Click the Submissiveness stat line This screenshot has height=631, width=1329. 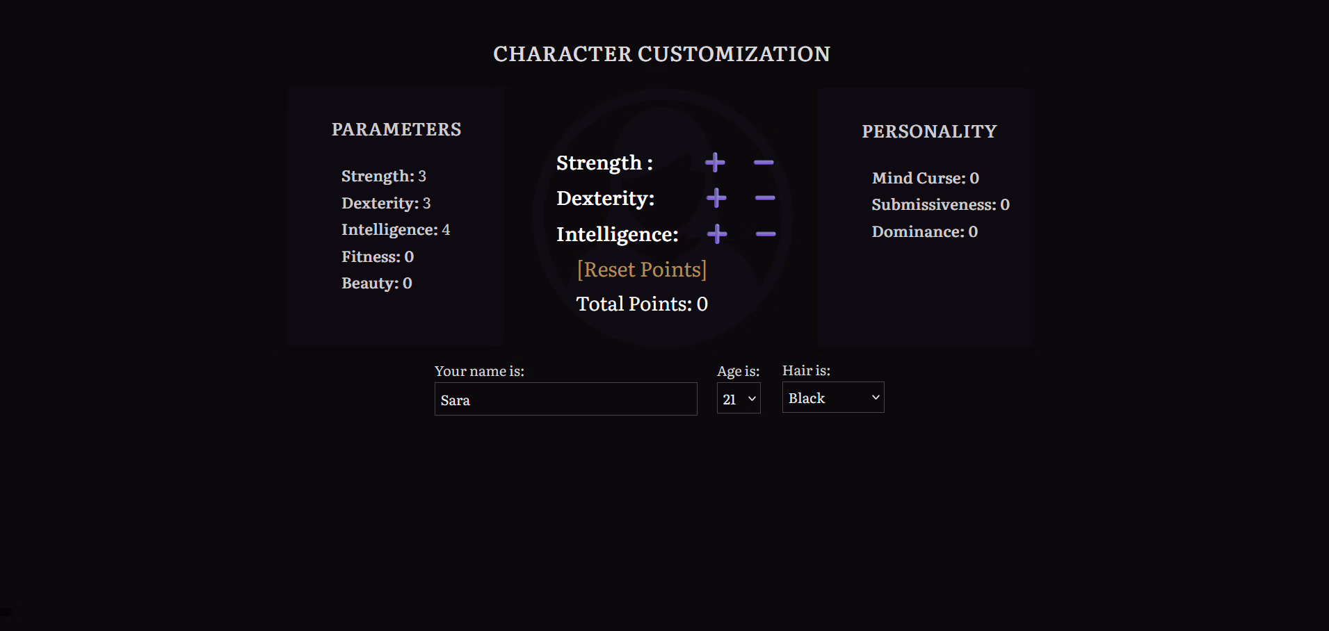pos(940,204)
